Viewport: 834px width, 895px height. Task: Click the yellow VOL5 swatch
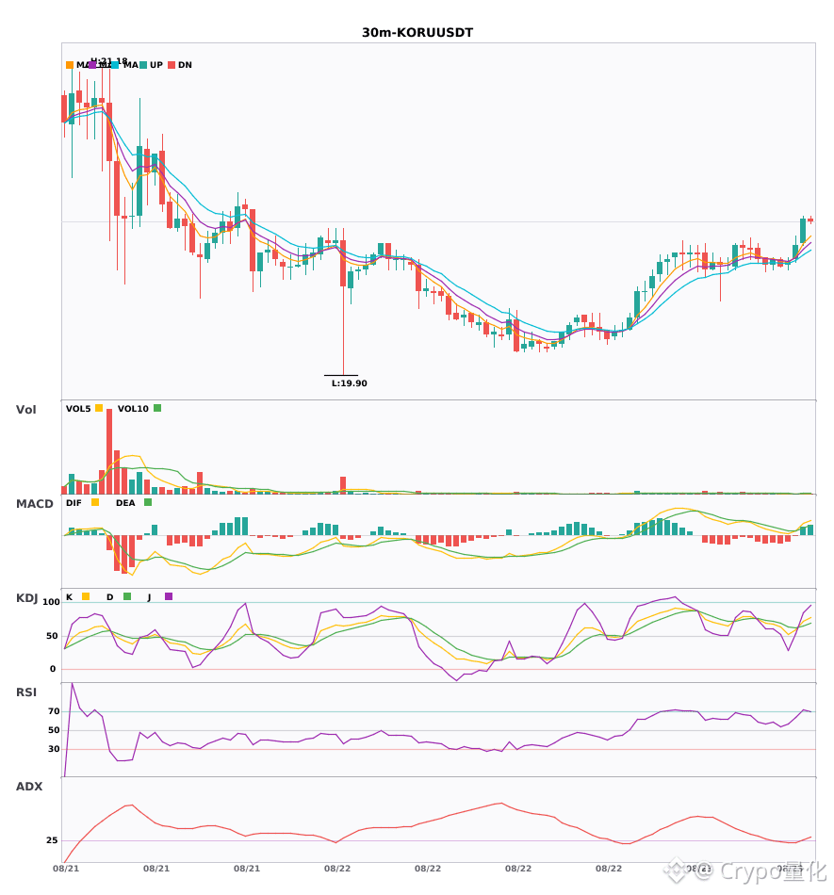tap(99, 408)
